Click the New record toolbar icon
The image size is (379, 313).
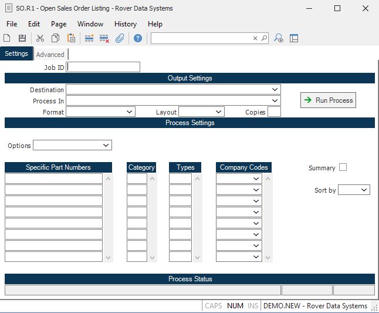pyautogui.click(x=7, y=38)
